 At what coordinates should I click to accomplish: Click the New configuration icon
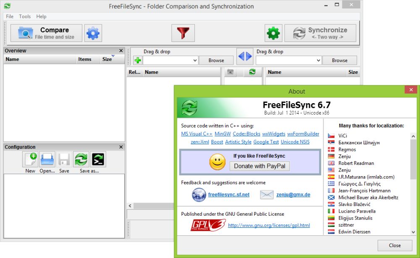tap(31, 159)
